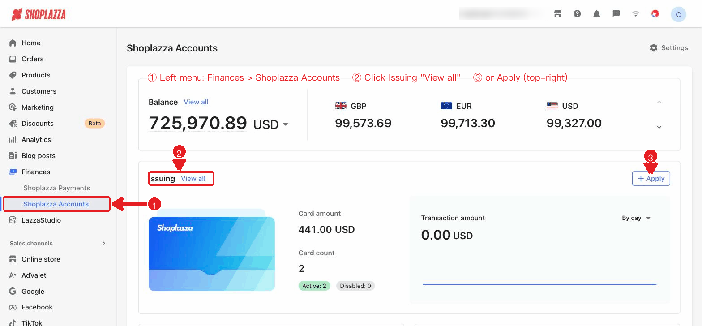Click the USD balance 99,327.00
Image resolution: width=702 pixels, height=326 pixels.
coord(574,123)
